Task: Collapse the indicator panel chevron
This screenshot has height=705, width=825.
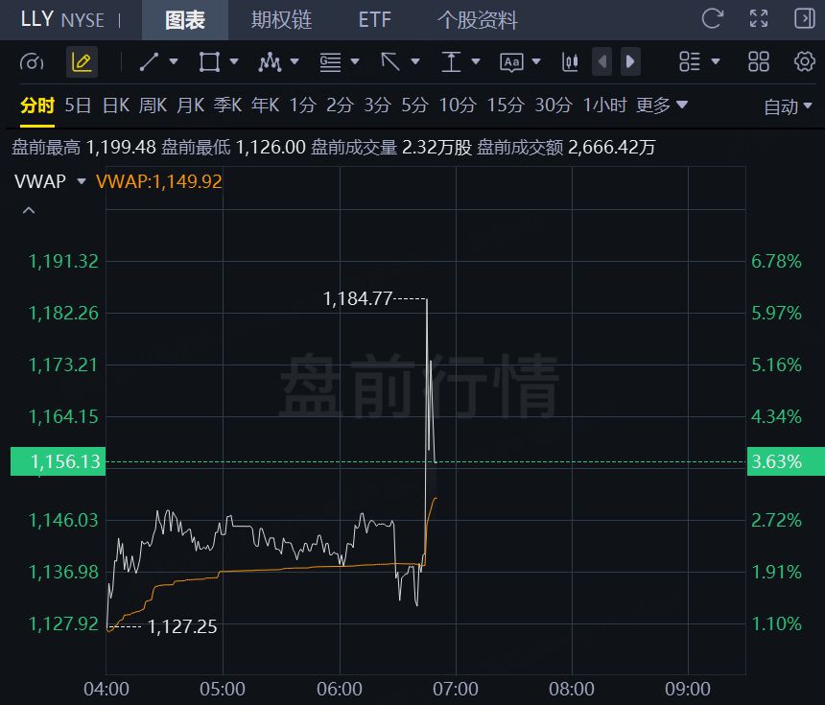Action: tap(29, 210)
